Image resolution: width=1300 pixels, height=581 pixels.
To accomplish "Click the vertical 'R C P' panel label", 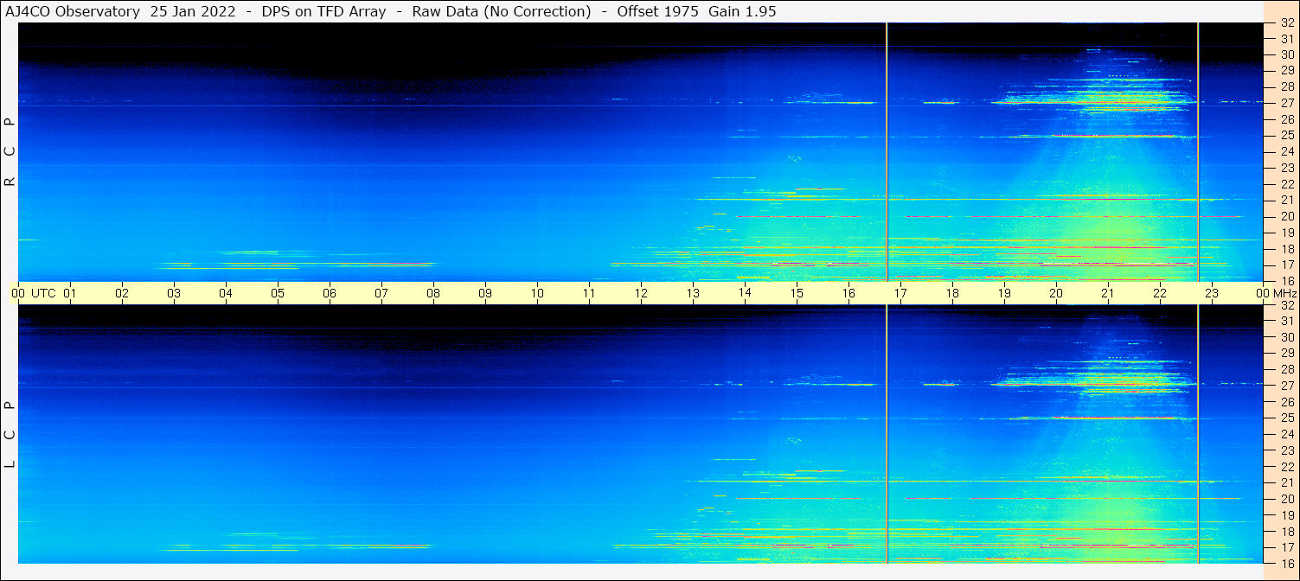I will coord(10,152).
